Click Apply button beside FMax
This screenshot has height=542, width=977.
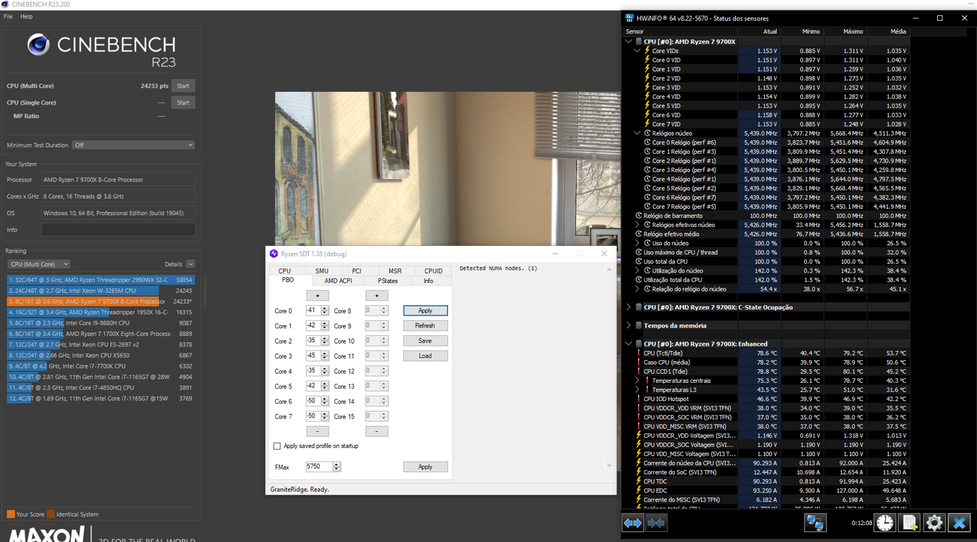tap(425, 467)
